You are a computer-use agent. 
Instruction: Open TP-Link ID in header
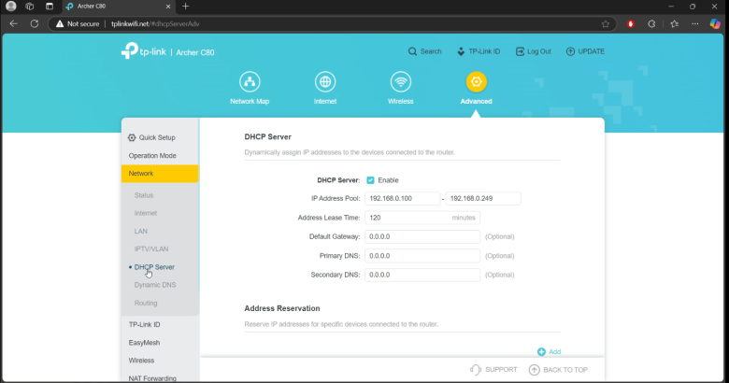pyautogui.click(x=461, y=51)
